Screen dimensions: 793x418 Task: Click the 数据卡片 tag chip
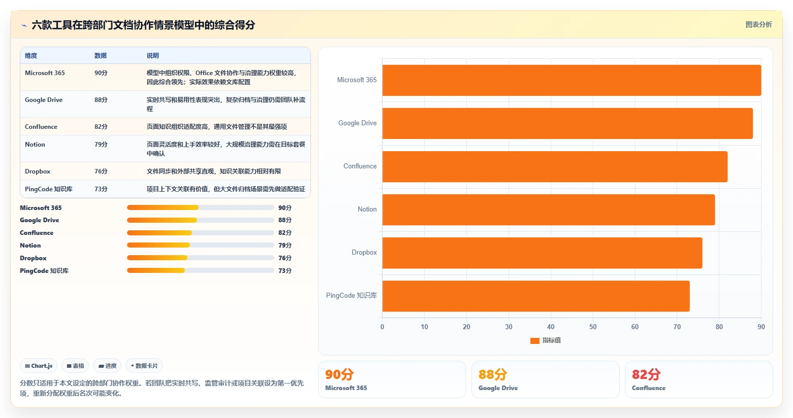[144, 366]
